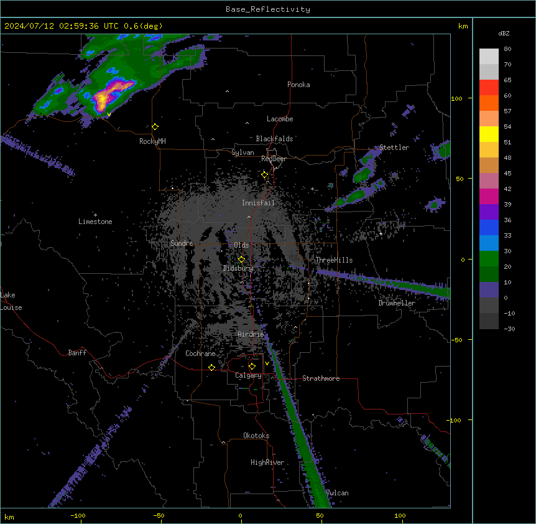This screenshot has width=536, height=524.
Task: Select the yellow diamond marker between Olds and Didsbury
Action: [x=242, y=260]
